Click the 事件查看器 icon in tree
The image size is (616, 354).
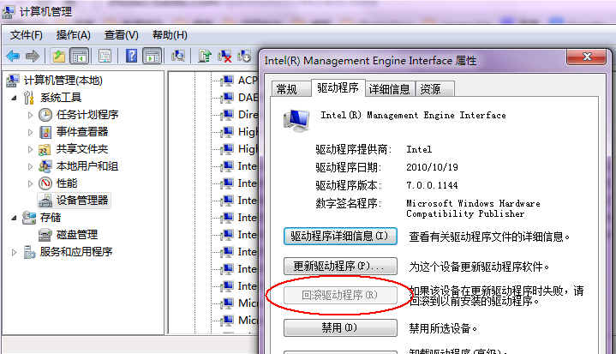(45, 132)
